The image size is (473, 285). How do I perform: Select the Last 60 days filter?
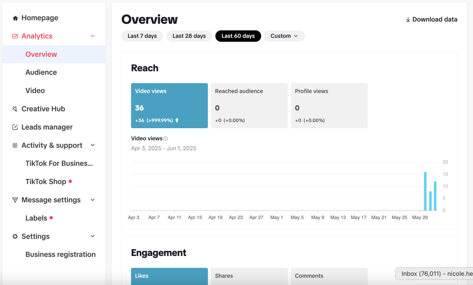click(238, 36)
